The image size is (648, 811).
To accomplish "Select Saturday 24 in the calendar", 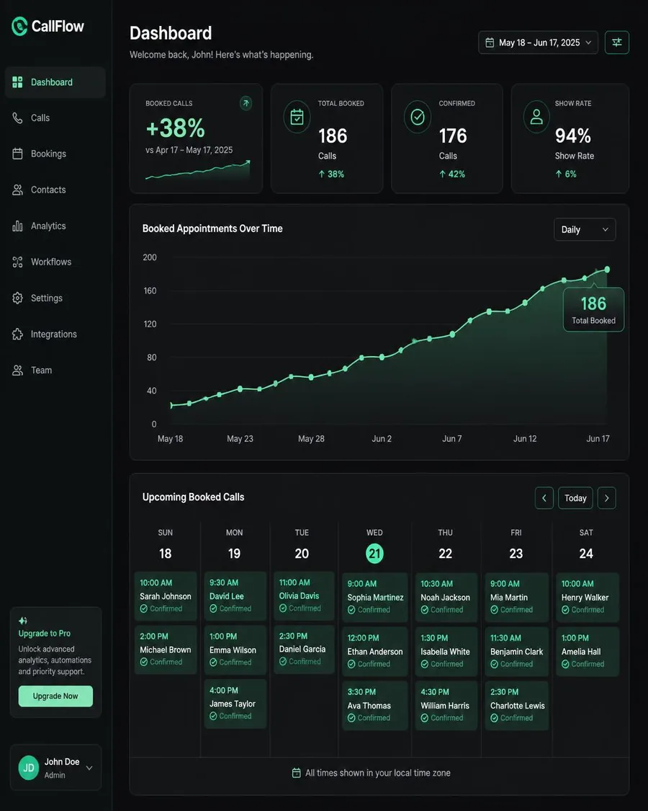I will coord(586,554).
